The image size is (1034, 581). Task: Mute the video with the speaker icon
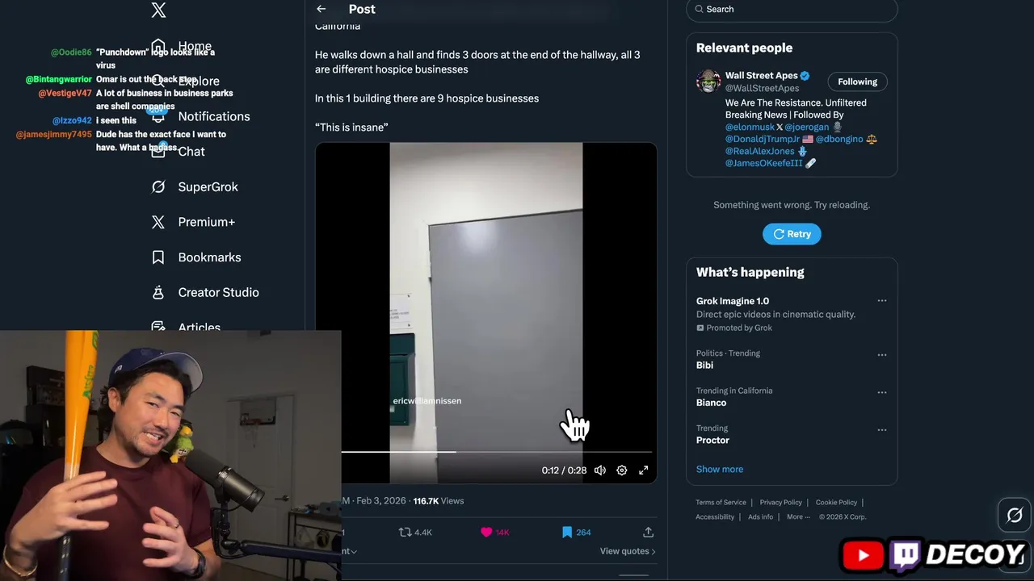click(600, 470)
